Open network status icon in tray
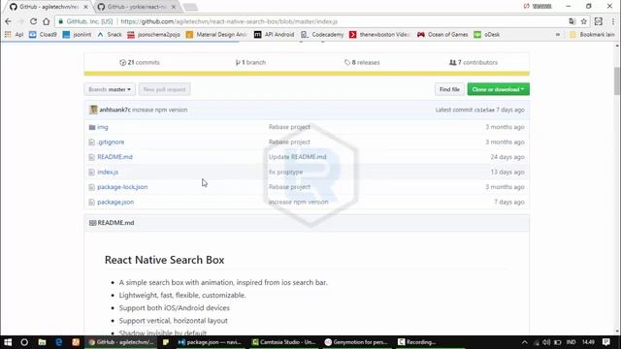The height and width of the screenshot is (349, 621). (536, 342)
